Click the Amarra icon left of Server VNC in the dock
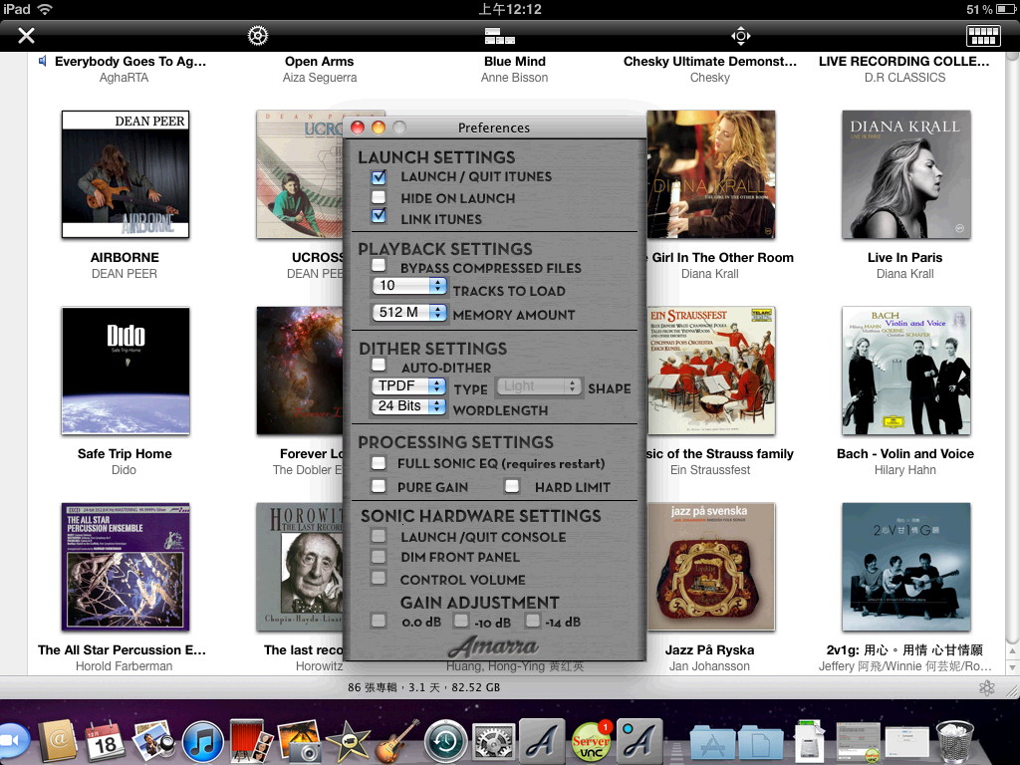 tap(542, 741)
